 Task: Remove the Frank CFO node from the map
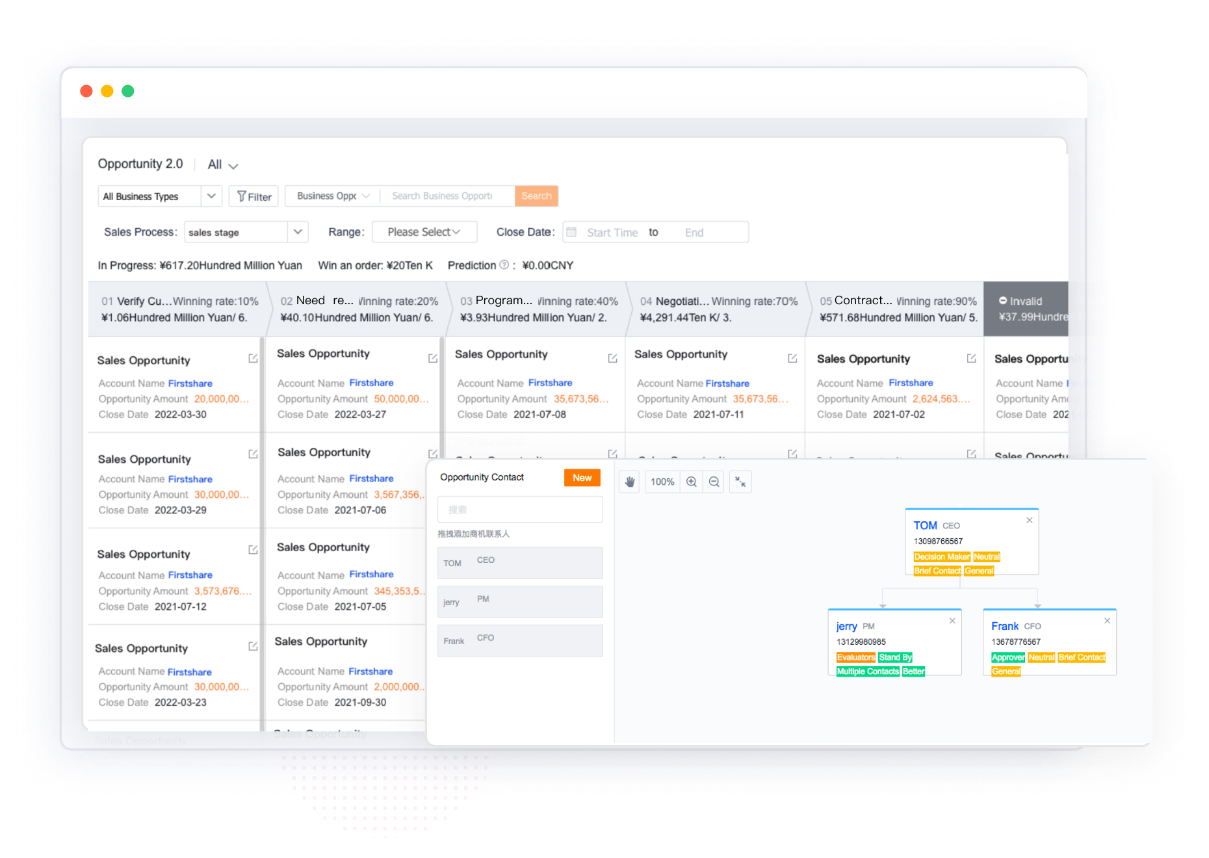click(1107, 621)
